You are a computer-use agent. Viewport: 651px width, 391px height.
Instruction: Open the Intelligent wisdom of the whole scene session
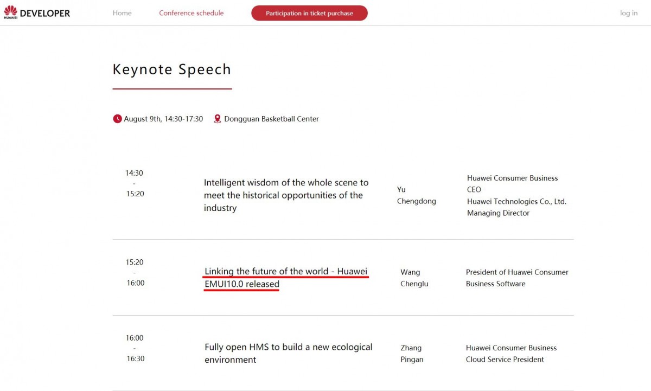(286, 195)
